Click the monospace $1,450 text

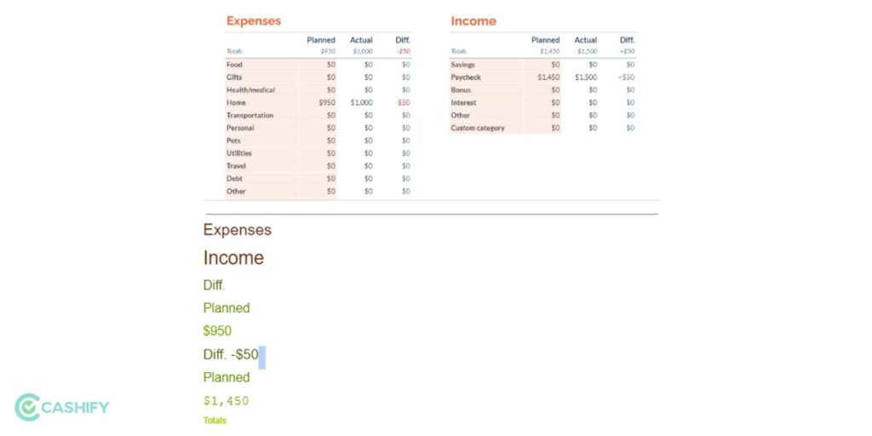tap(227, 400)
